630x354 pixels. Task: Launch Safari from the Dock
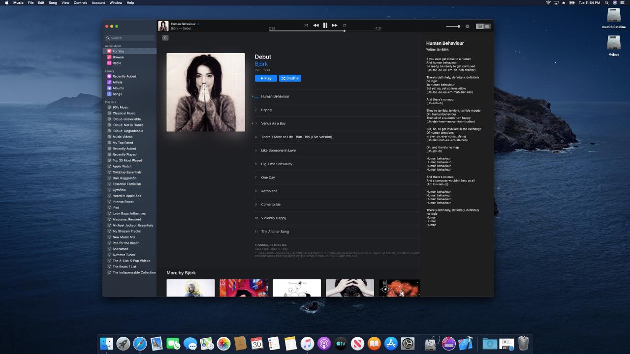140,344
